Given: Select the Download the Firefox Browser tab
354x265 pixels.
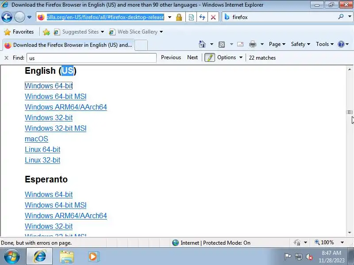Looking at the screenshot, I should pyautogui.click(x=69, y=45).
